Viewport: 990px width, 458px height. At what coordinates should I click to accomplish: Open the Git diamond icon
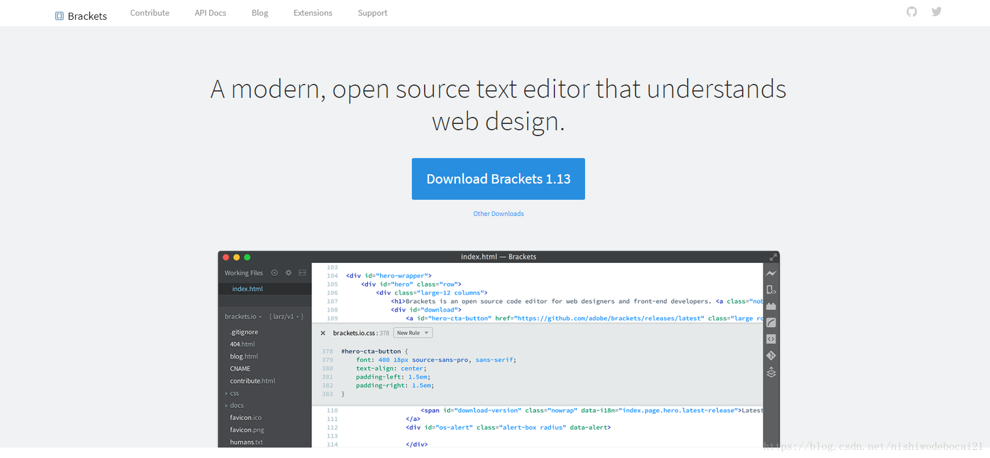click(x=771, y=356)
